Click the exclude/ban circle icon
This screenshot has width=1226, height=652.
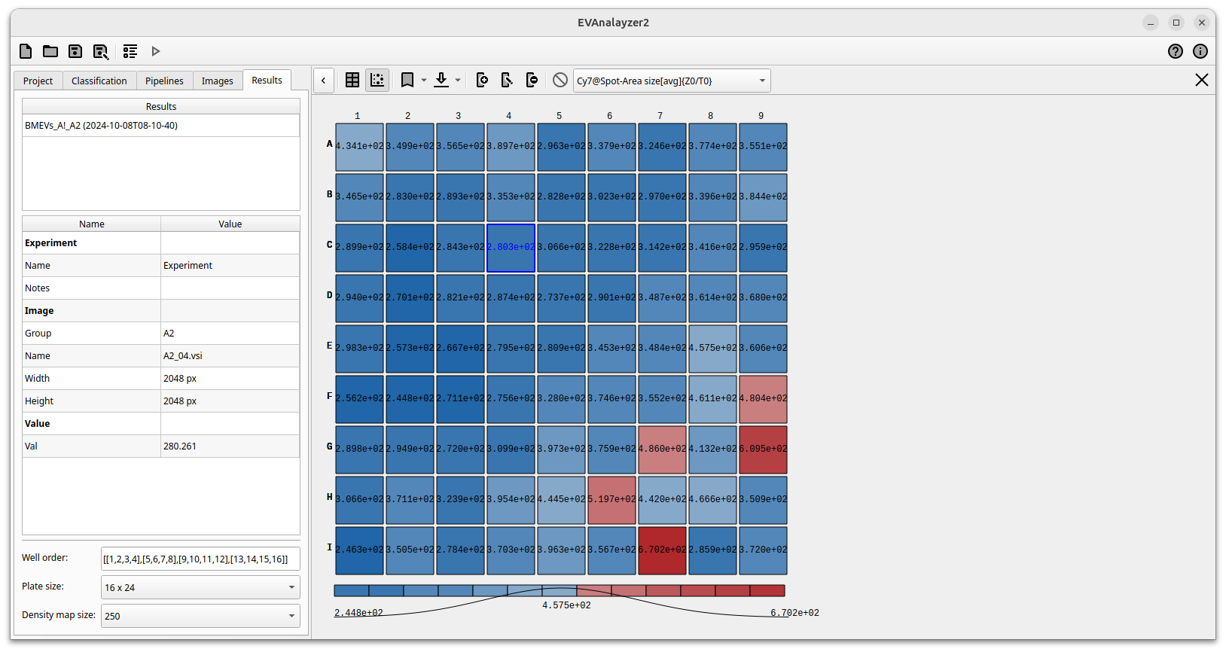(x=560, y=80)
